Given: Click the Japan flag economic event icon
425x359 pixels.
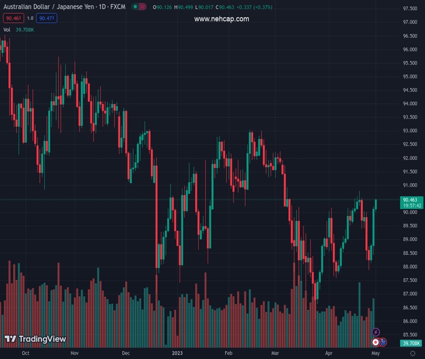Looking at the screenshot, I should click(376, 342).
